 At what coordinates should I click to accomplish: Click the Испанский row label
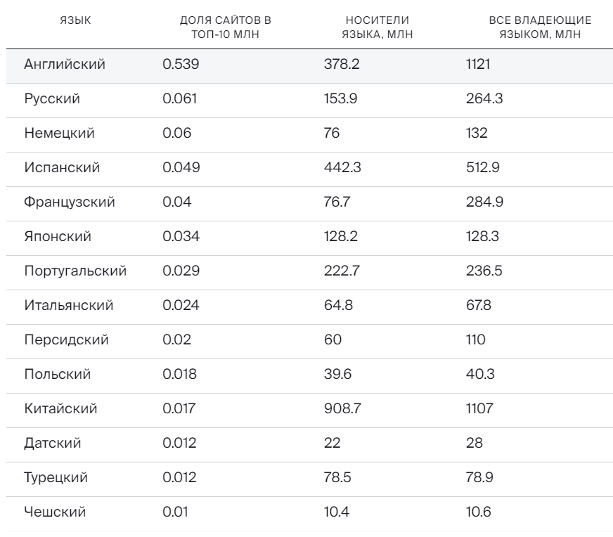[62, 168]
